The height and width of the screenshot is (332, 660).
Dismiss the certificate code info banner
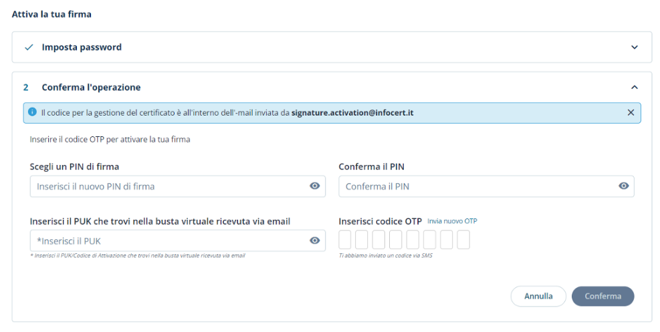point(630,112)
